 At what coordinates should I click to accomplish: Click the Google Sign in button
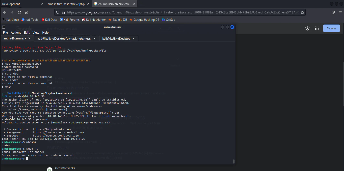pyautogui.click(x=331, y=28)
